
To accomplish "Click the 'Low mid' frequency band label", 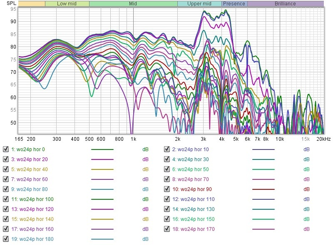I will coord(67,4).
